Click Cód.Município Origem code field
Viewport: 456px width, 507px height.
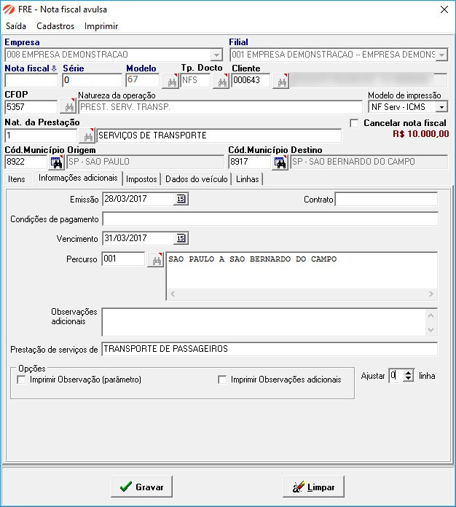click(26, 162)
